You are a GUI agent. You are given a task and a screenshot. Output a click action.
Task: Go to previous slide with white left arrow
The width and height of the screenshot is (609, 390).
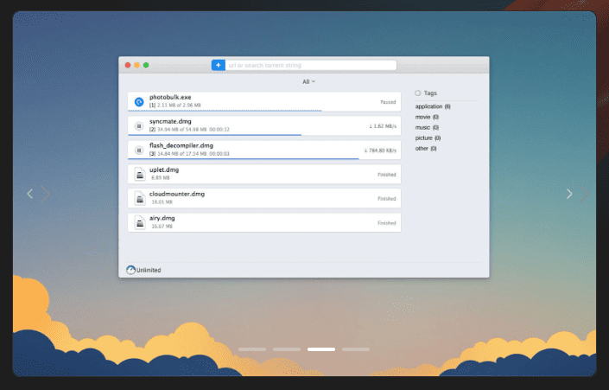[x=30, y=194]
